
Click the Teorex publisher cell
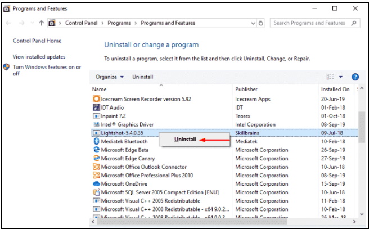(x=242, y=116)
